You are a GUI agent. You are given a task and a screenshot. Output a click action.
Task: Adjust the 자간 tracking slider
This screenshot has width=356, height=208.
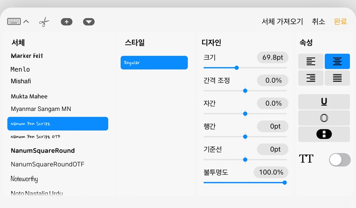(x=245, y=114)
